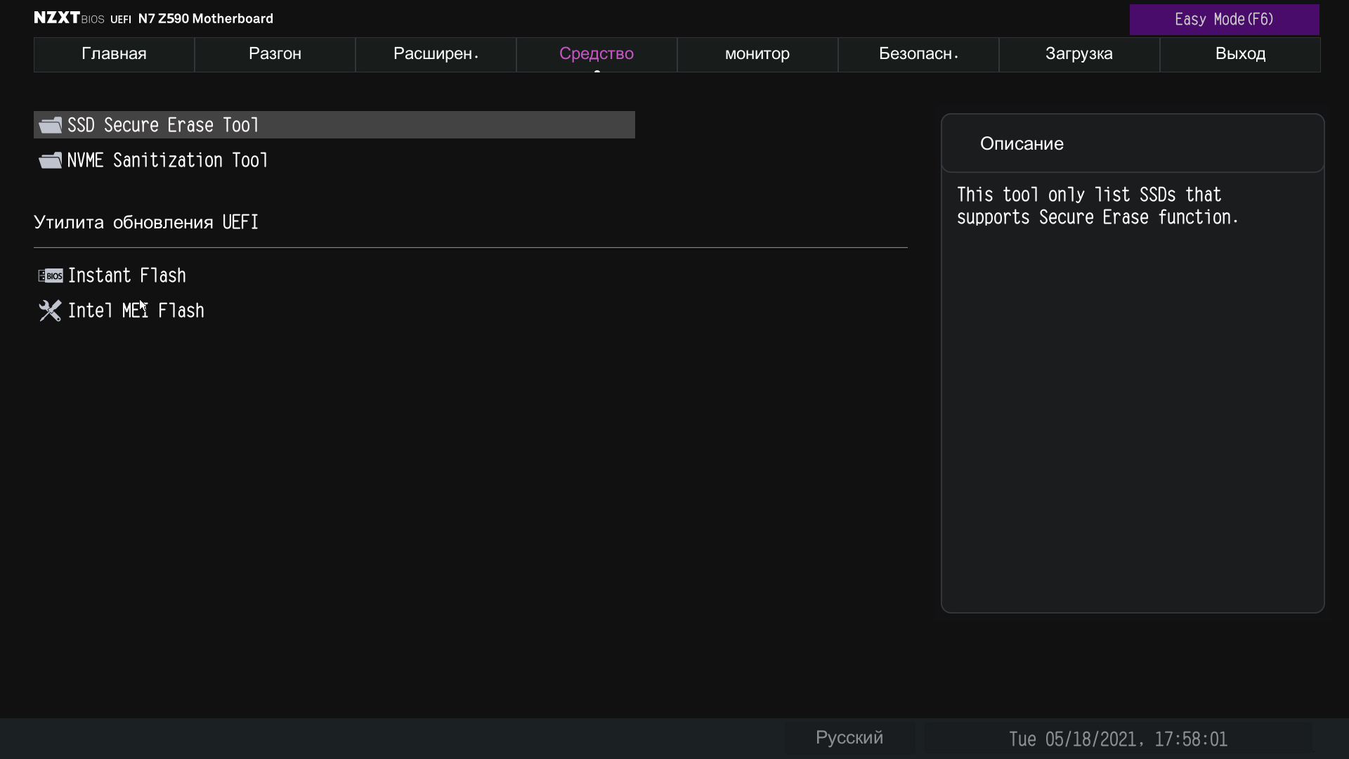
Task: Launch Intel MEI Flash utility
Action: tap(136, 311)
